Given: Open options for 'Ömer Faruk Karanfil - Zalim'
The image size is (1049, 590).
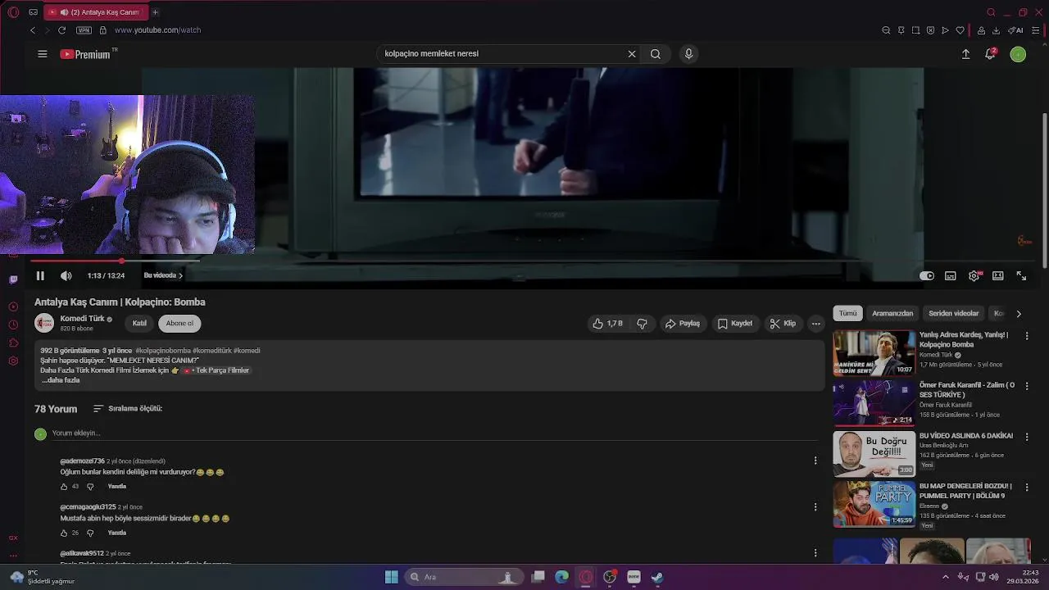Looking at the screenshot, I should coord(1027,386).
